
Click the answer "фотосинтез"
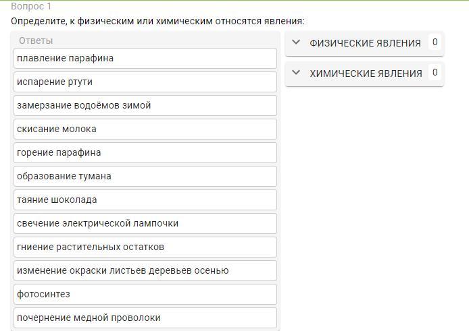tap(145, 294)
